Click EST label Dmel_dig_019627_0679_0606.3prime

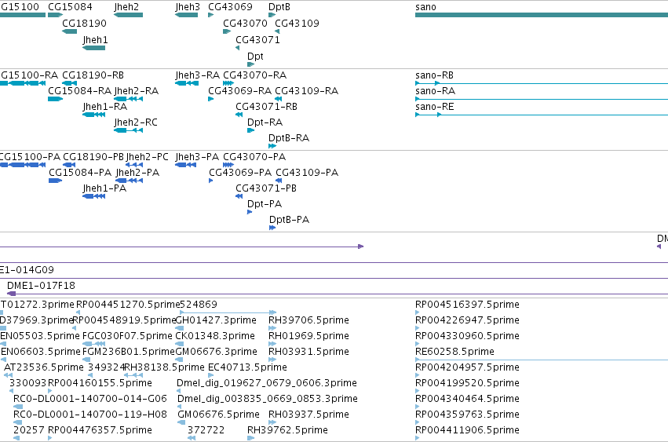point(267,384)
